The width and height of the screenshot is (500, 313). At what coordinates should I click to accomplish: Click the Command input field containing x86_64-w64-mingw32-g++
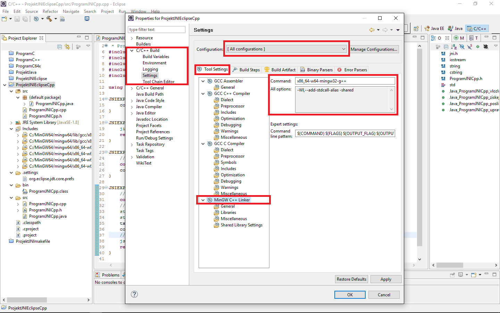pos(345,81)
